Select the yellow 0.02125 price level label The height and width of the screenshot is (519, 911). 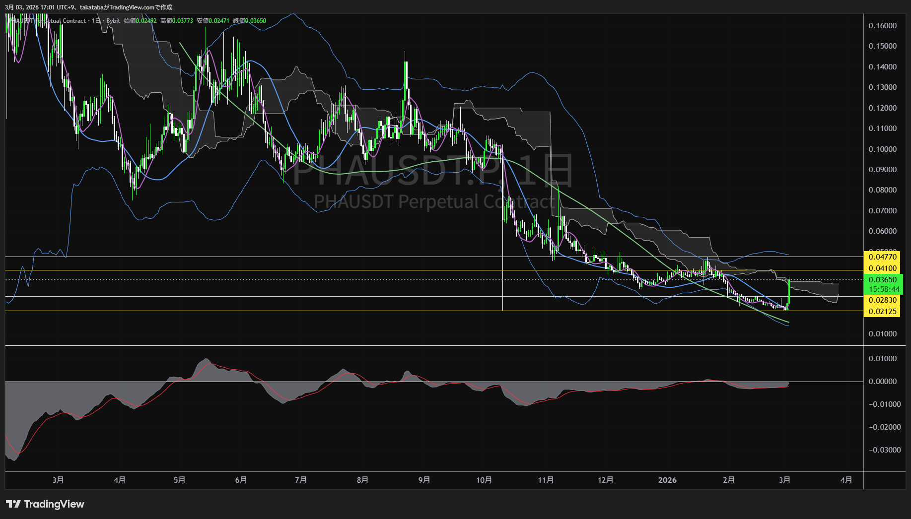pos(882,312)
